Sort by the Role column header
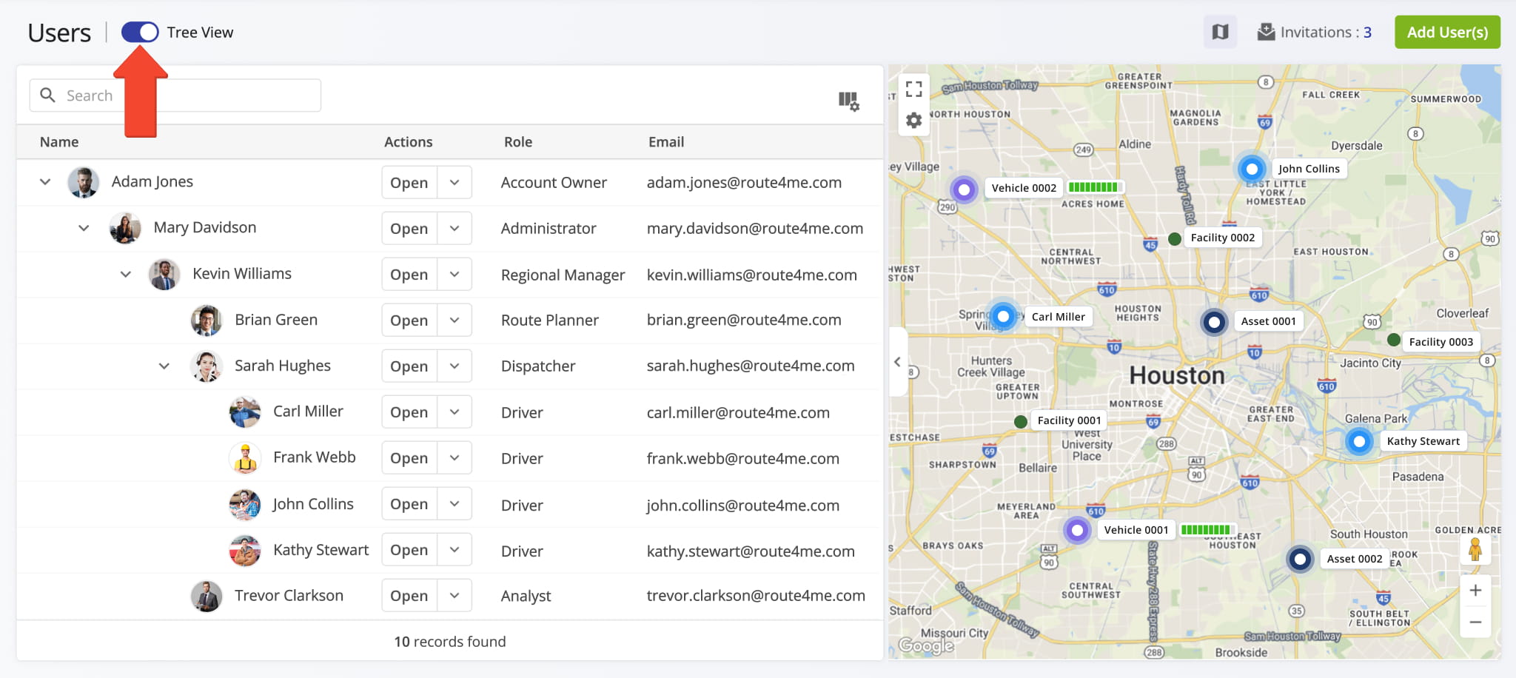Image resolution: width=1516 pixels, height=678 pixels. click(x=518, y=141)
